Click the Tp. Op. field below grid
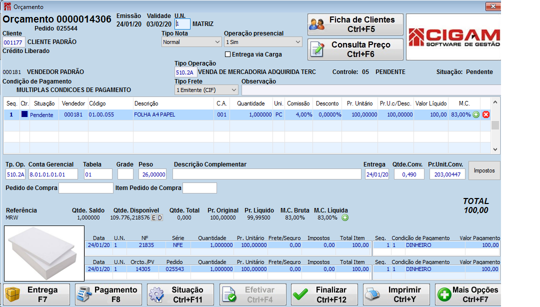 tap(15, 174)
